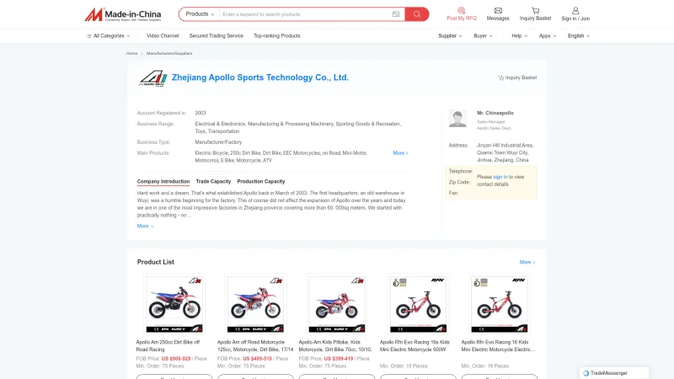Open Zhejiang Apollo Sports Technology company title
Screen dimensions: 674x379
tap(260, 77)
